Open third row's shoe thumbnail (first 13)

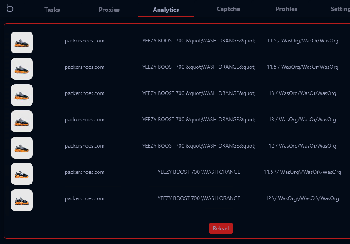pos(22,95)
